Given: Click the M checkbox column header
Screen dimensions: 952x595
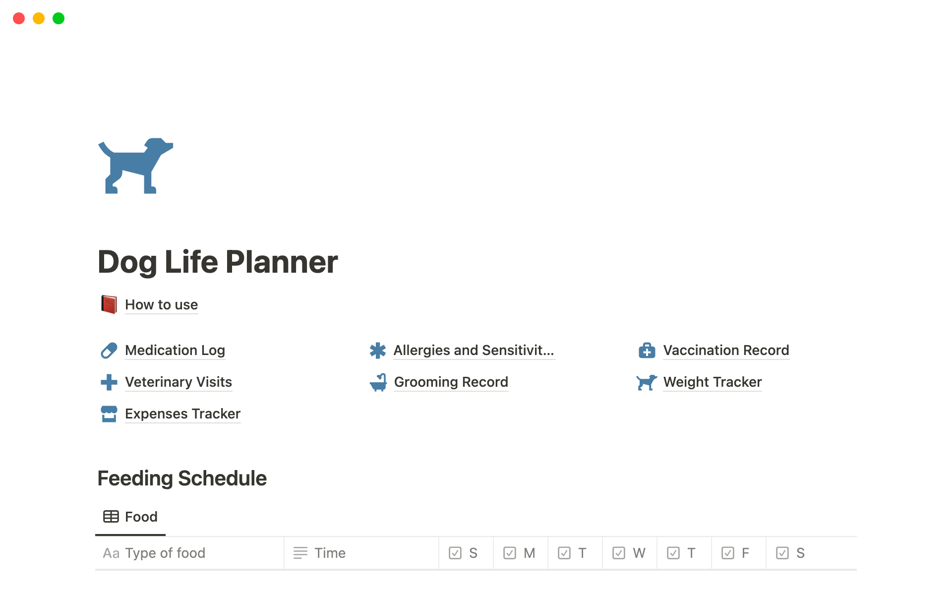Looking at the screenshot, I should coord(520,553).
